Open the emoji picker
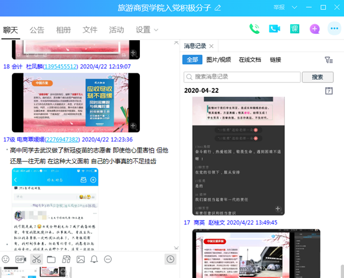This screenshot has height=278, width=344. pyautogui.click(x=6, y=260)
